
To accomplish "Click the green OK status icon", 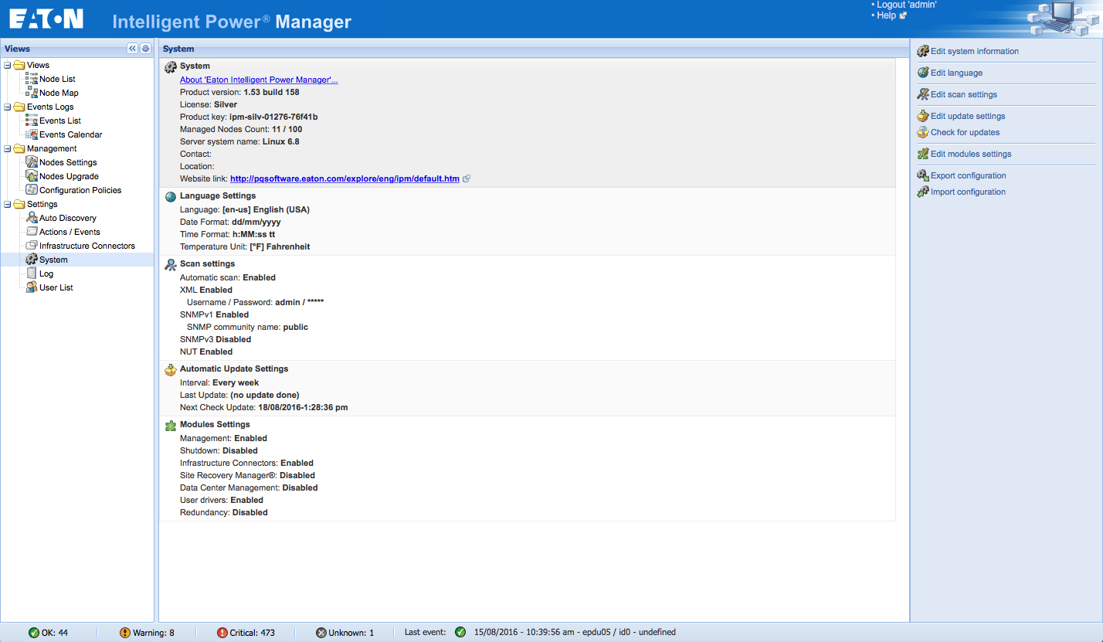I will coord(34,633).
